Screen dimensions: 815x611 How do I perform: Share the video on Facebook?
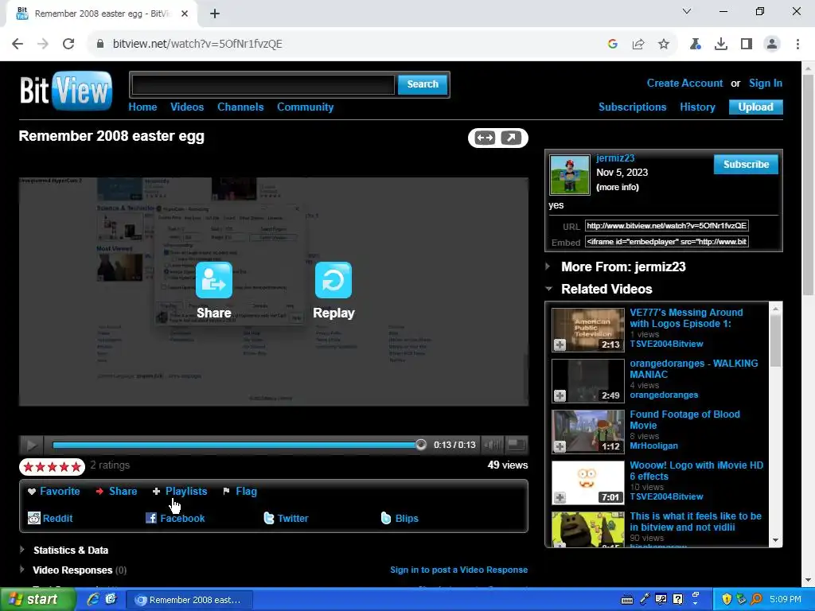pyautogui.click(x=175, y=518)
